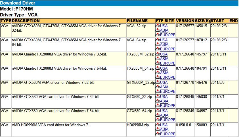Click the download icon beside USA for GTX580_64.zip
Image resolution: width=239 pixels, height=137 pixels.
[x=158, y=111]
